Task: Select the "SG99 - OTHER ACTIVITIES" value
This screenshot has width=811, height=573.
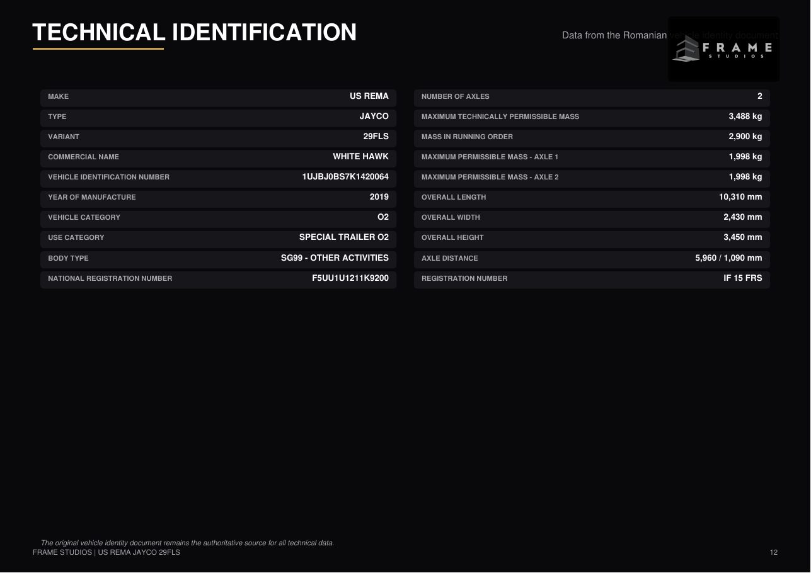Action: pos(335,258)
